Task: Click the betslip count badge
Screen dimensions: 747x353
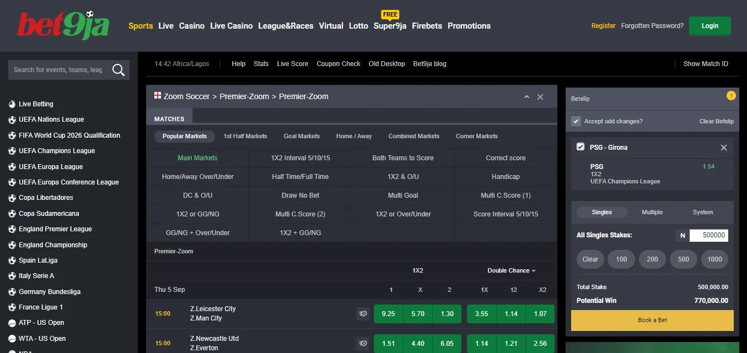Action: tap(731, 96)
